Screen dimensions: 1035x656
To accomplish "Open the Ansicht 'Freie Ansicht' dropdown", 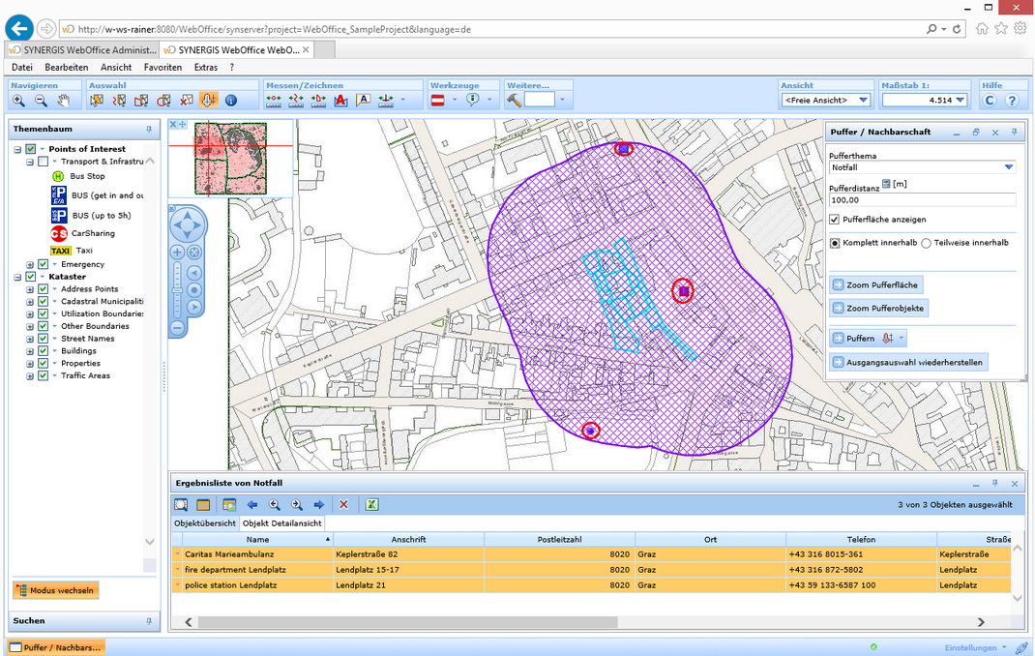I will (x=863, y=101).
